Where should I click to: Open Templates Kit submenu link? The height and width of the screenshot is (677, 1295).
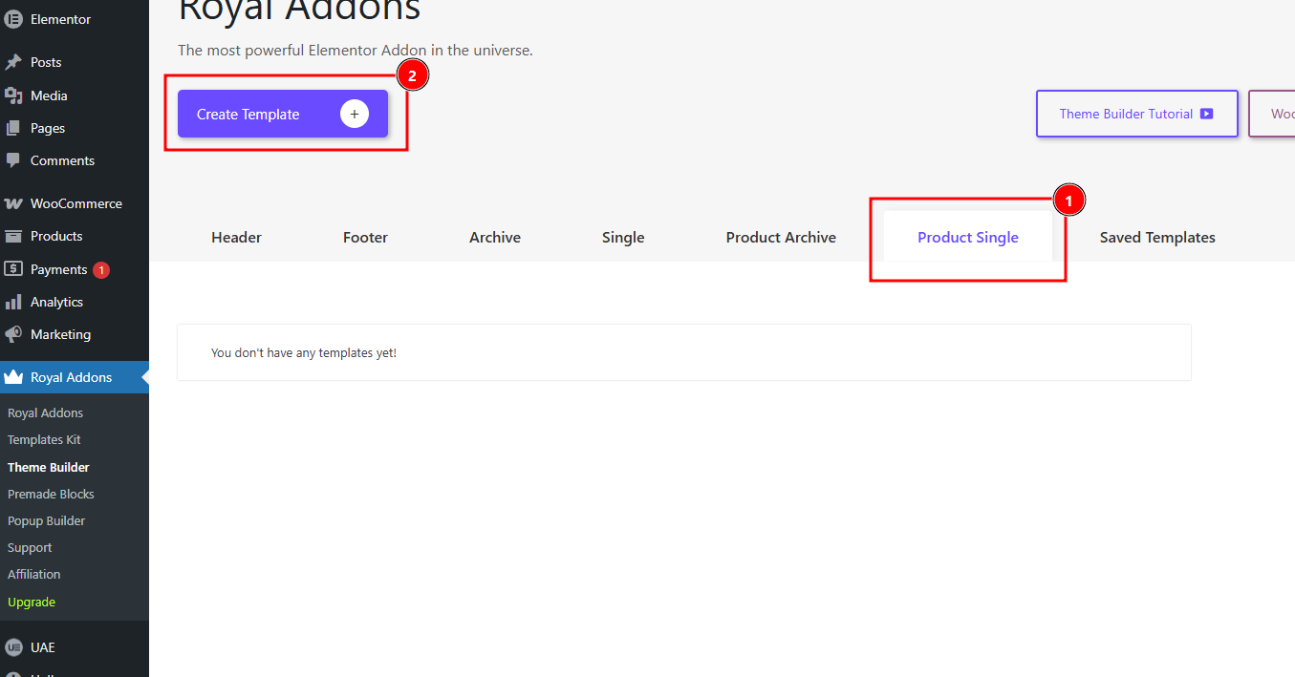44,440
